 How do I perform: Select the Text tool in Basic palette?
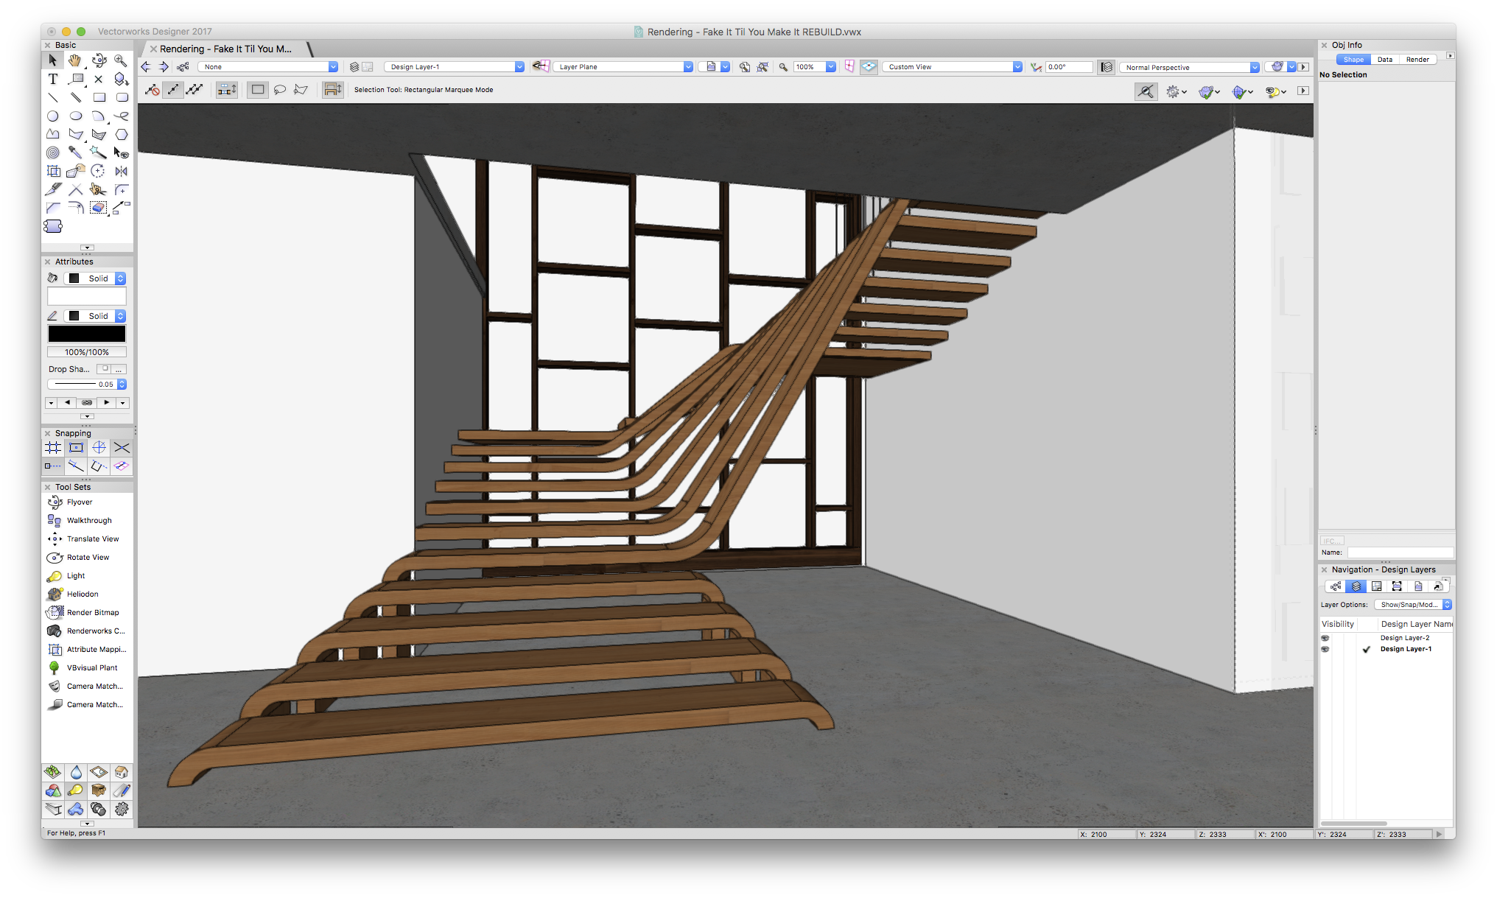[x=53, y=79]
